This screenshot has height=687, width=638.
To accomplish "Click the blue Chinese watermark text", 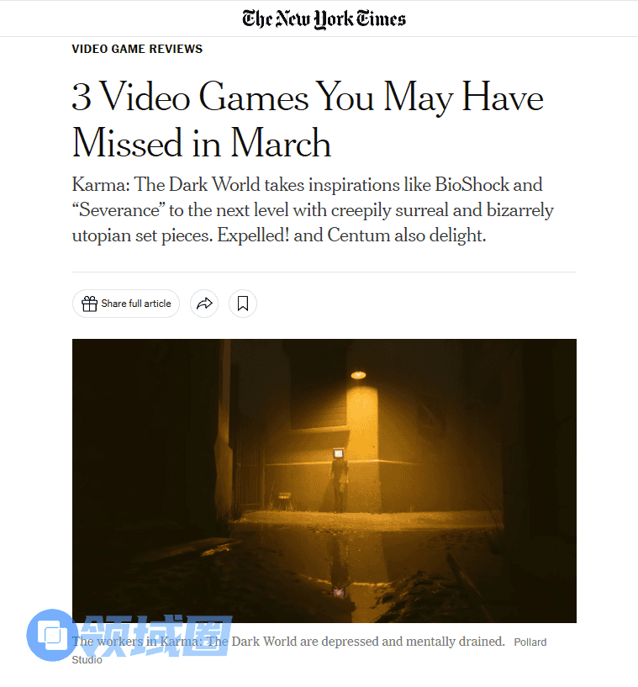I will tap(156, 636).
